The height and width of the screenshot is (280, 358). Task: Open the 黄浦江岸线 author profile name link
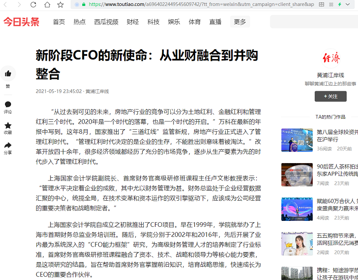(x=330, y=75)
